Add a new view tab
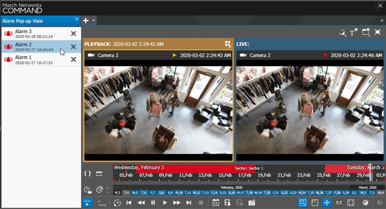The height and width of the screenshot is (209, 386). point(86,20)
